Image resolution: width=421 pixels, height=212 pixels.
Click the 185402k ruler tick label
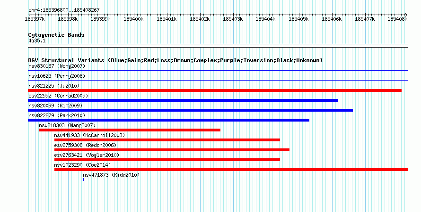[x=200, y=19]
